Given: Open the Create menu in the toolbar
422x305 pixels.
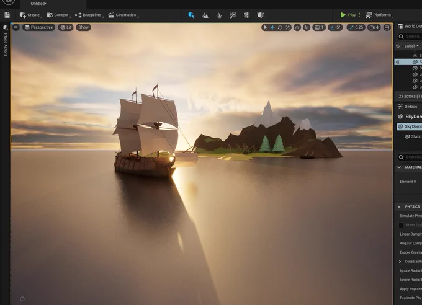Looking at the screenshot, I should pos(30,15).
